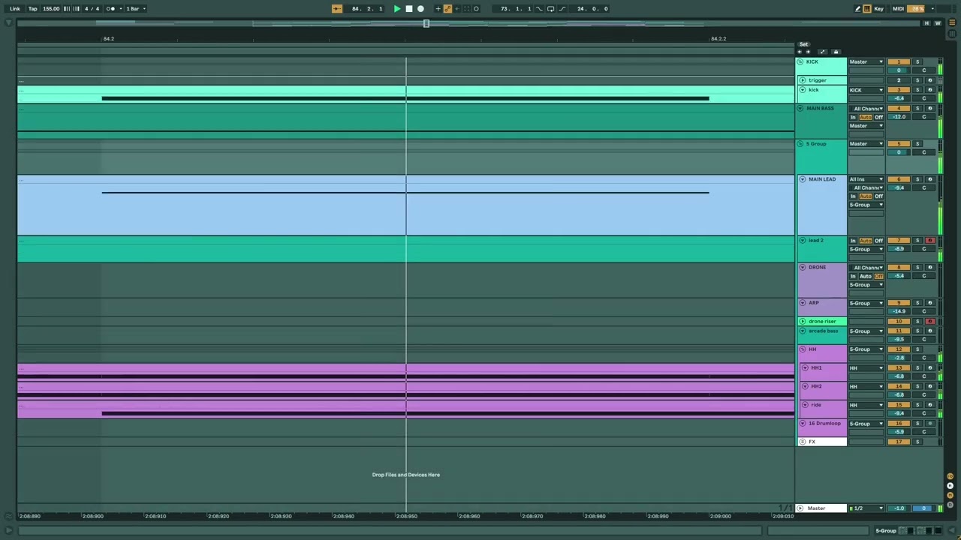Viewport: 961px width, 540px height.
Task: Click MAIN LEAD pan control C
Action: (924, 188)
